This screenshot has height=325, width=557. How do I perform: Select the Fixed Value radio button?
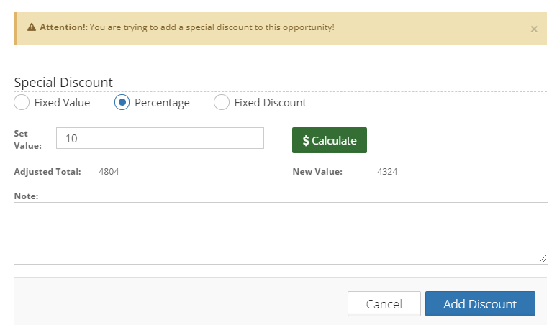click(x=22, y=103)
